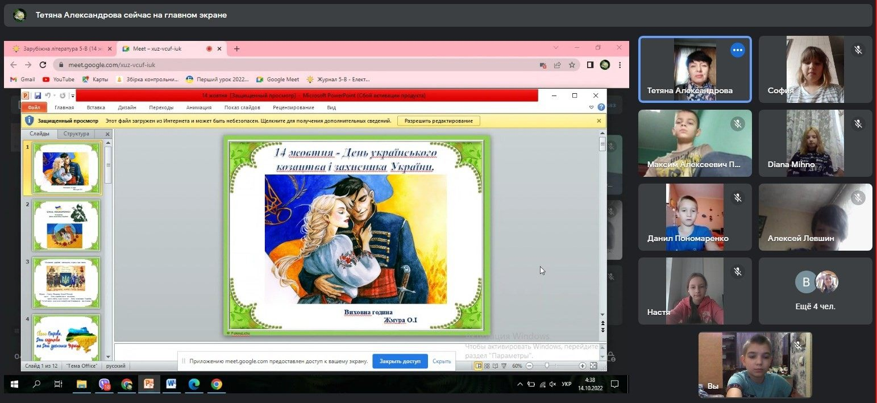Close the yellow Protected View message bar
Image resolution: width=877 pixels, height=403 pixels.
click(599, 121)
